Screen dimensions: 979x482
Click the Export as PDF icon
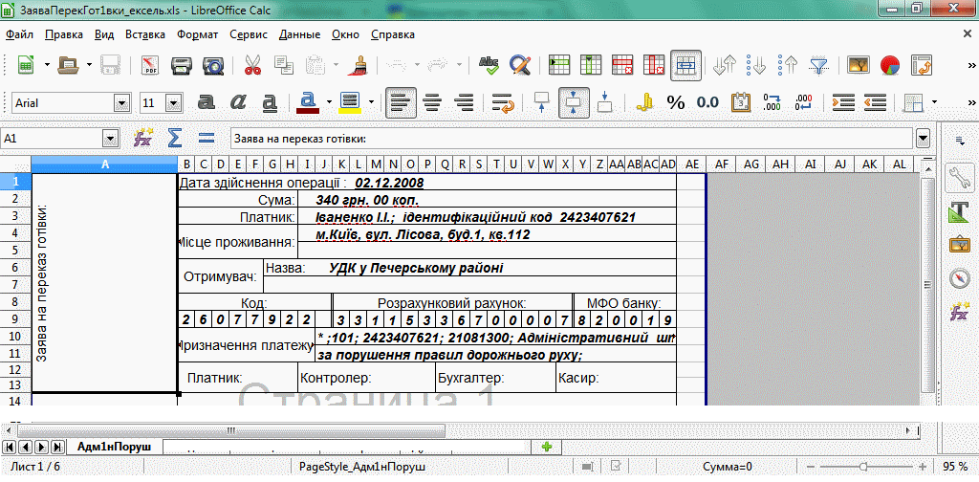(149, 66)
